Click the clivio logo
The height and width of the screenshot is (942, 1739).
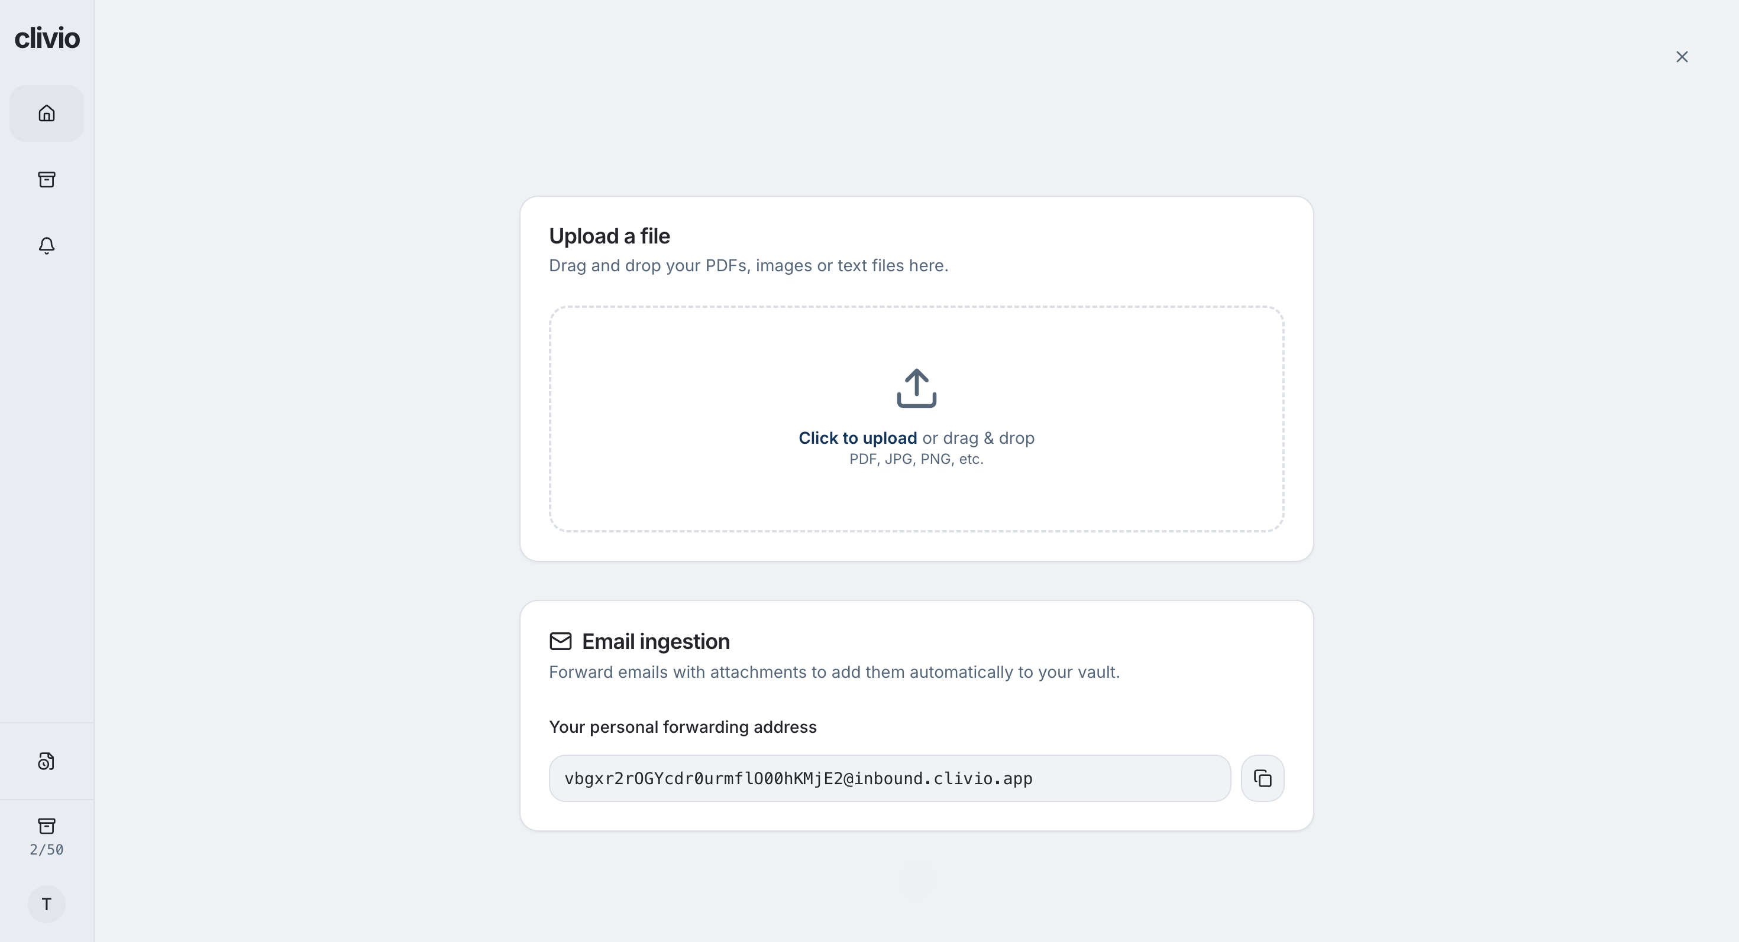pyautogui.click(x=47, y=38)
